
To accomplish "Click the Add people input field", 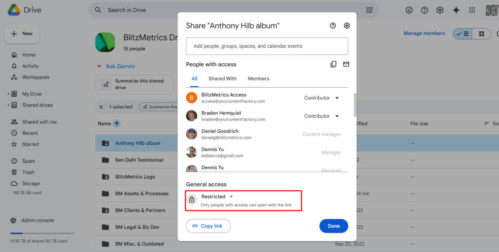I will [x=267, y=46].
